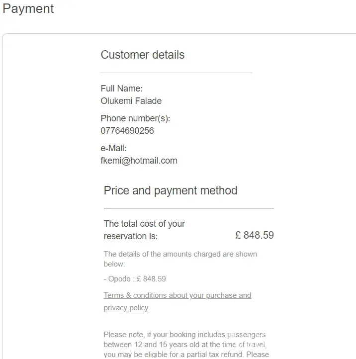356x359 pixels.
Task: Click the Full Name label
Action: [121, 89]
